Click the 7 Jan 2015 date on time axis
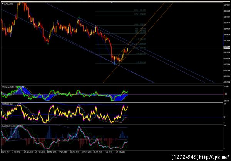Viewport: 231px width, 161px height. click(17, 152)
